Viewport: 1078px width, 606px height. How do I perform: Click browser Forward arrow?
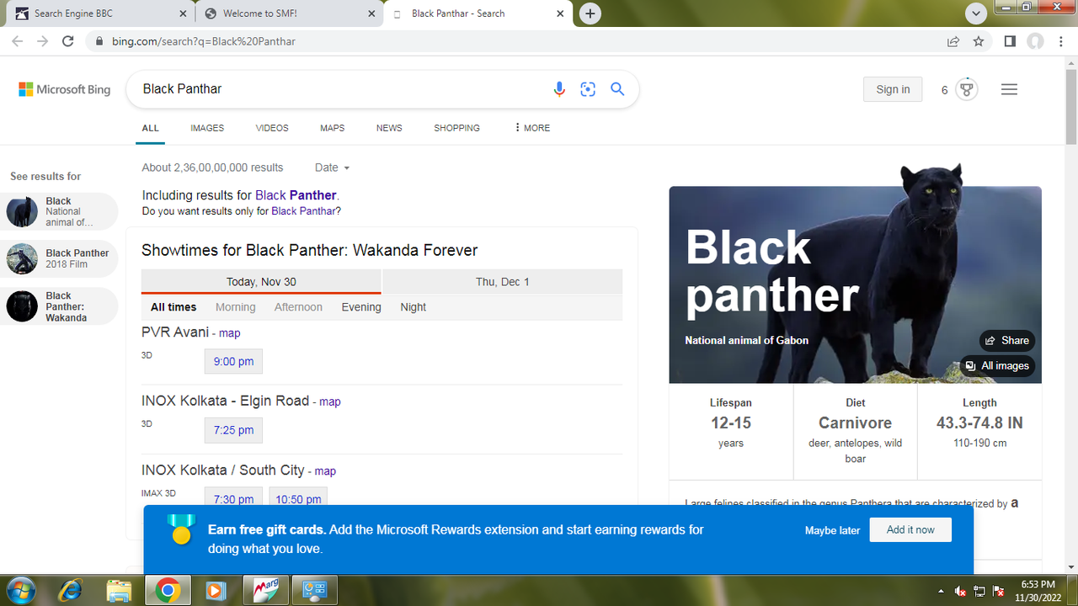(42, 41)
